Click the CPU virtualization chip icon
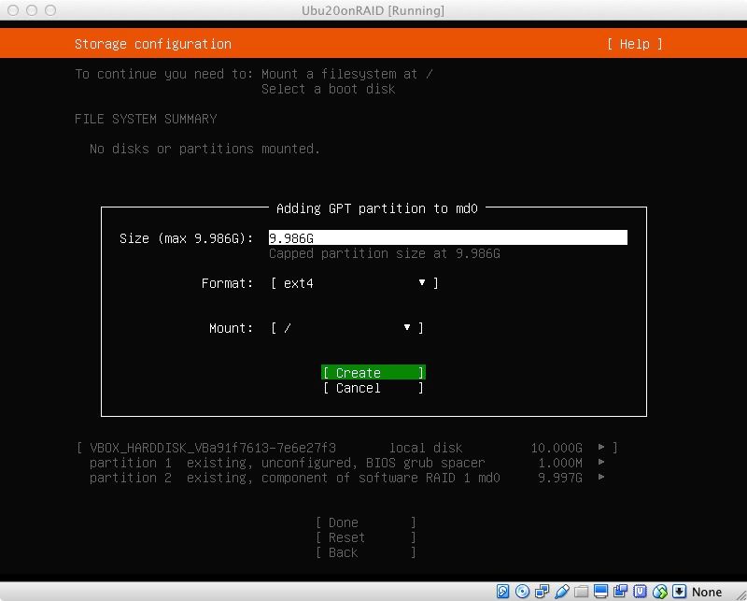Image resolution: width=747 pixels, height=601 pixels. click(641, 592)
